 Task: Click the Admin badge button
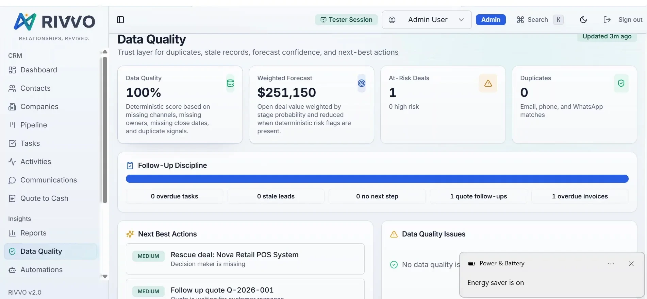[x=491, y=20]
